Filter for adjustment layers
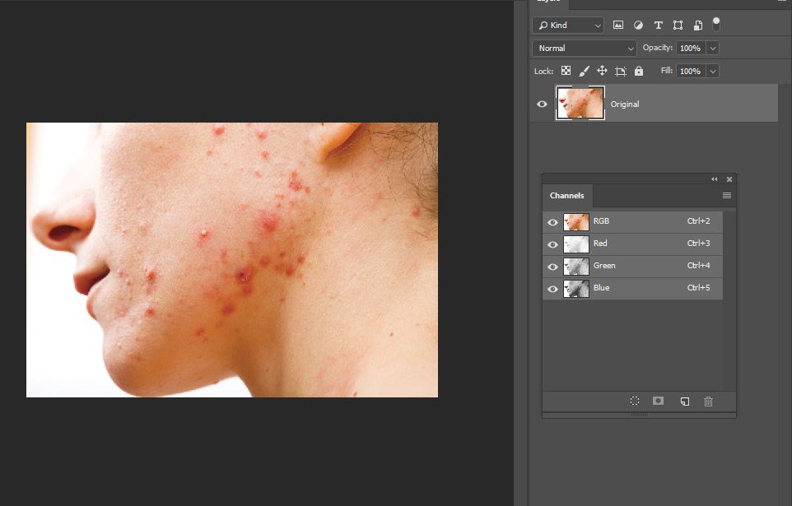 [x=638, y=25]
